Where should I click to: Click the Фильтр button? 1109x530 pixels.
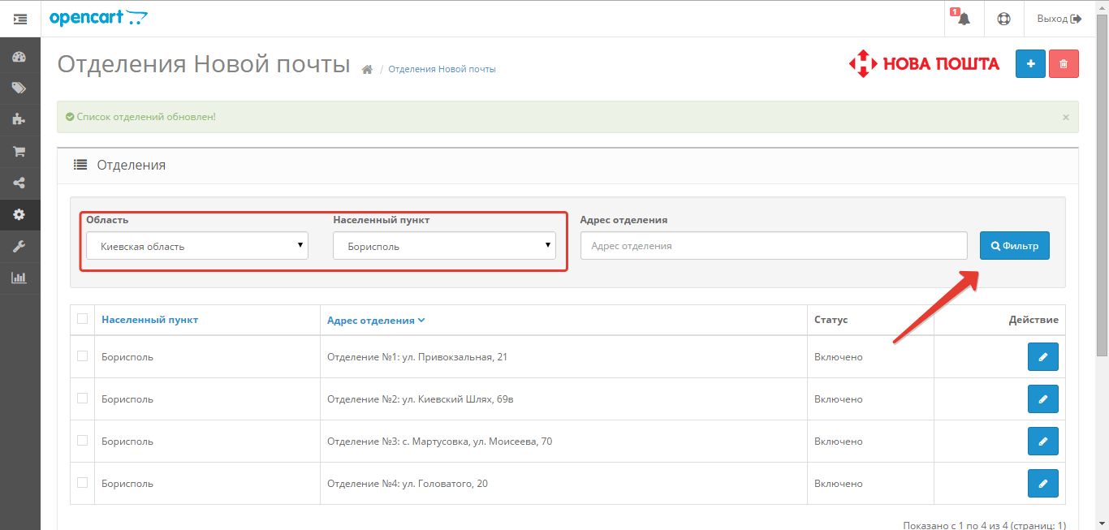tap(1014, 246)
